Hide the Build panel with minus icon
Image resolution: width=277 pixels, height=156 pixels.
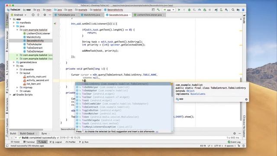tap(239, 133)
